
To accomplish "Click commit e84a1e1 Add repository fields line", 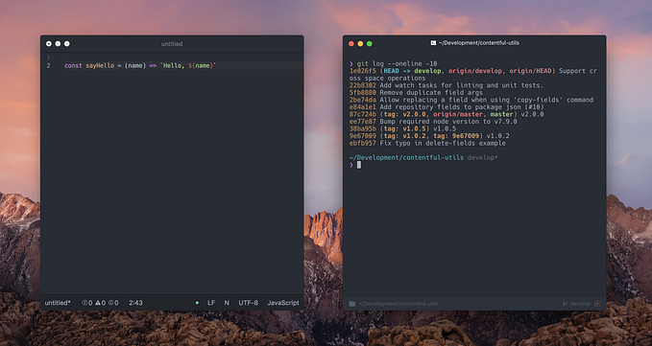I will (x=447, y=107).
